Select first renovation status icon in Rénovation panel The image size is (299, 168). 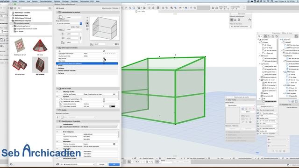(232, 20)
